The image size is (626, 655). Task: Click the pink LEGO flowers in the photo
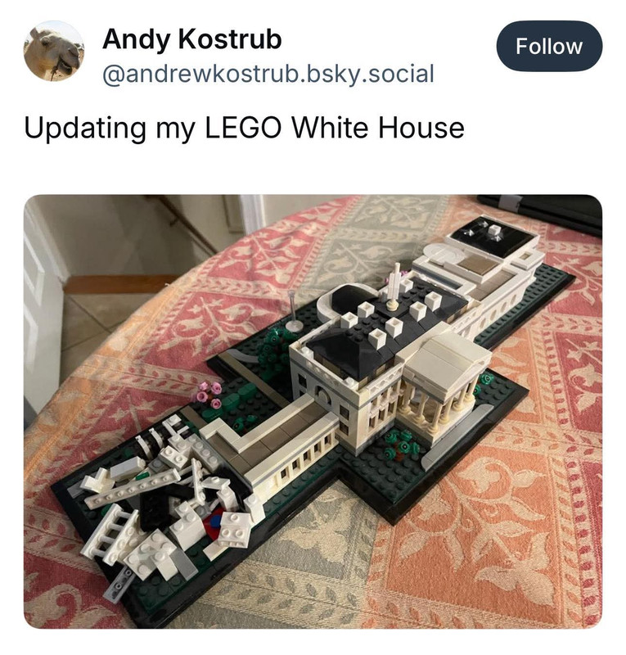[209, 394]
